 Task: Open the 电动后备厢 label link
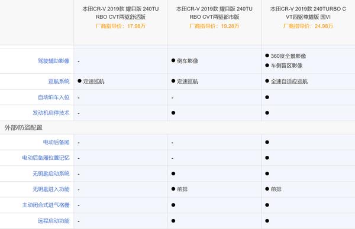click(x=56, y=142)
